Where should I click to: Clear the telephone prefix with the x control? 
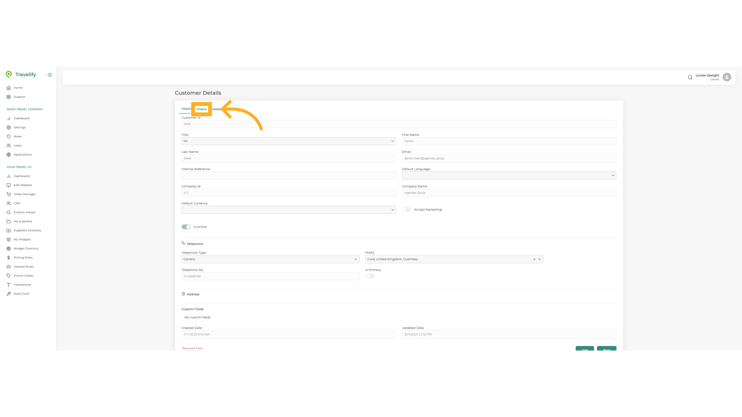(534, 259)
